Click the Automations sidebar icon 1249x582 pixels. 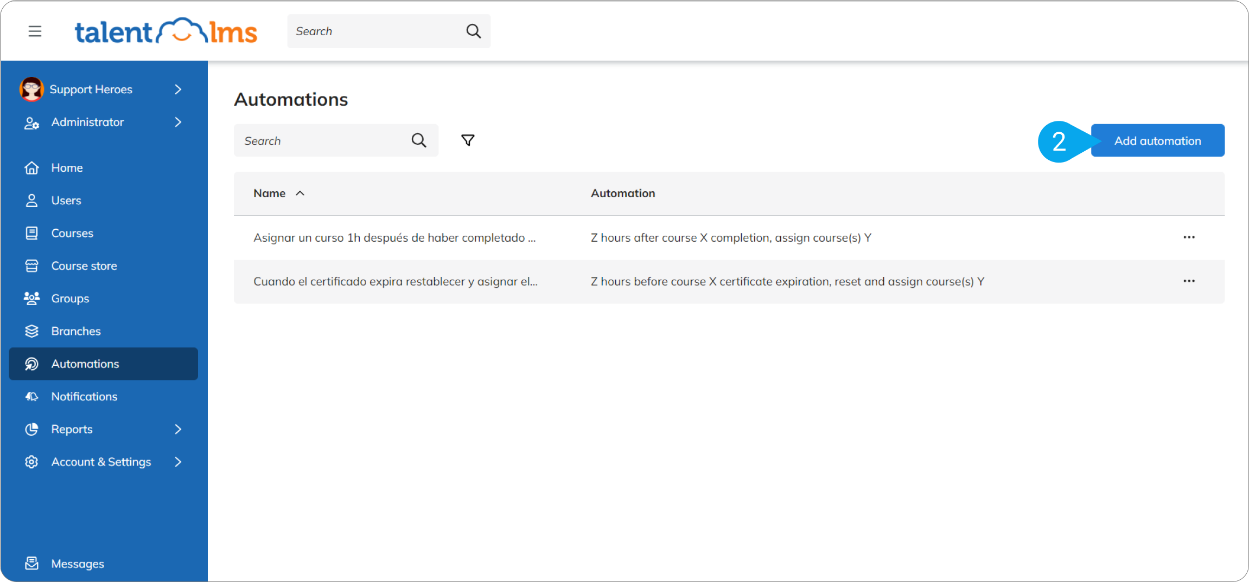click(x=31, y=364)
